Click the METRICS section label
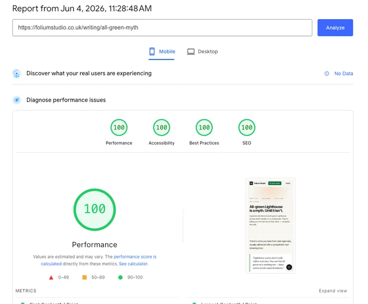Image resolution: width=368 pixels, height=304 pixels. coord(26,291)
